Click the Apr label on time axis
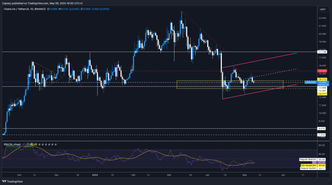 [x=207, y=175]
